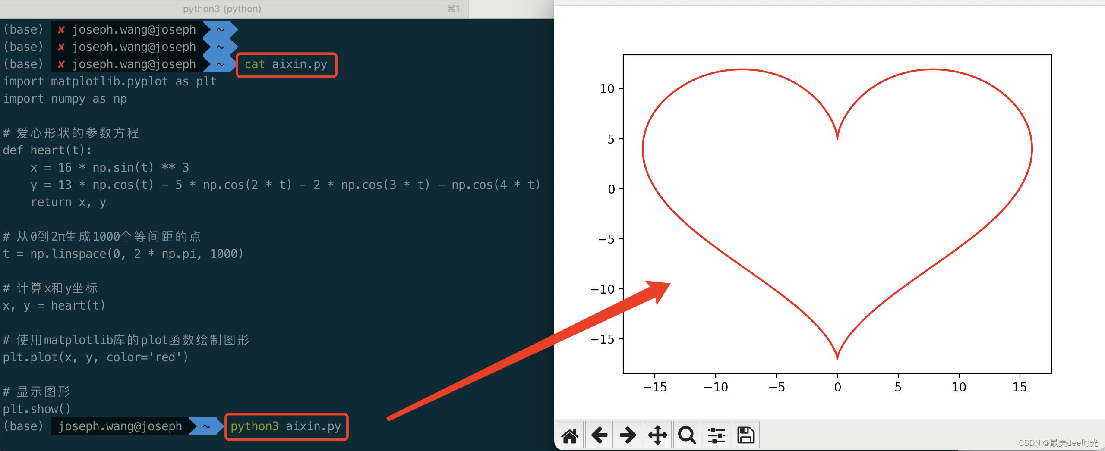Click the terminal cursor block on the last line
This screenshot has height=451, width=1105.
6,443
